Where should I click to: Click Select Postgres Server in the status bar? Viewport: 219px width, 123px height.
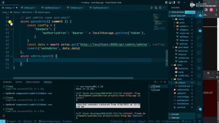(50, 121)
